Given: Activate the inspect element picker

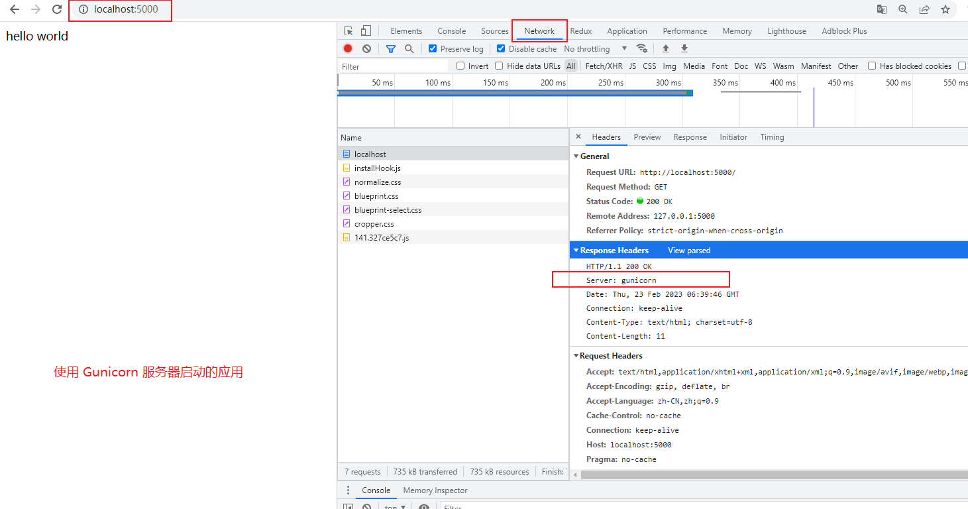Looking at the screenshot, I should pyautogui.click(x=348, y=31).
